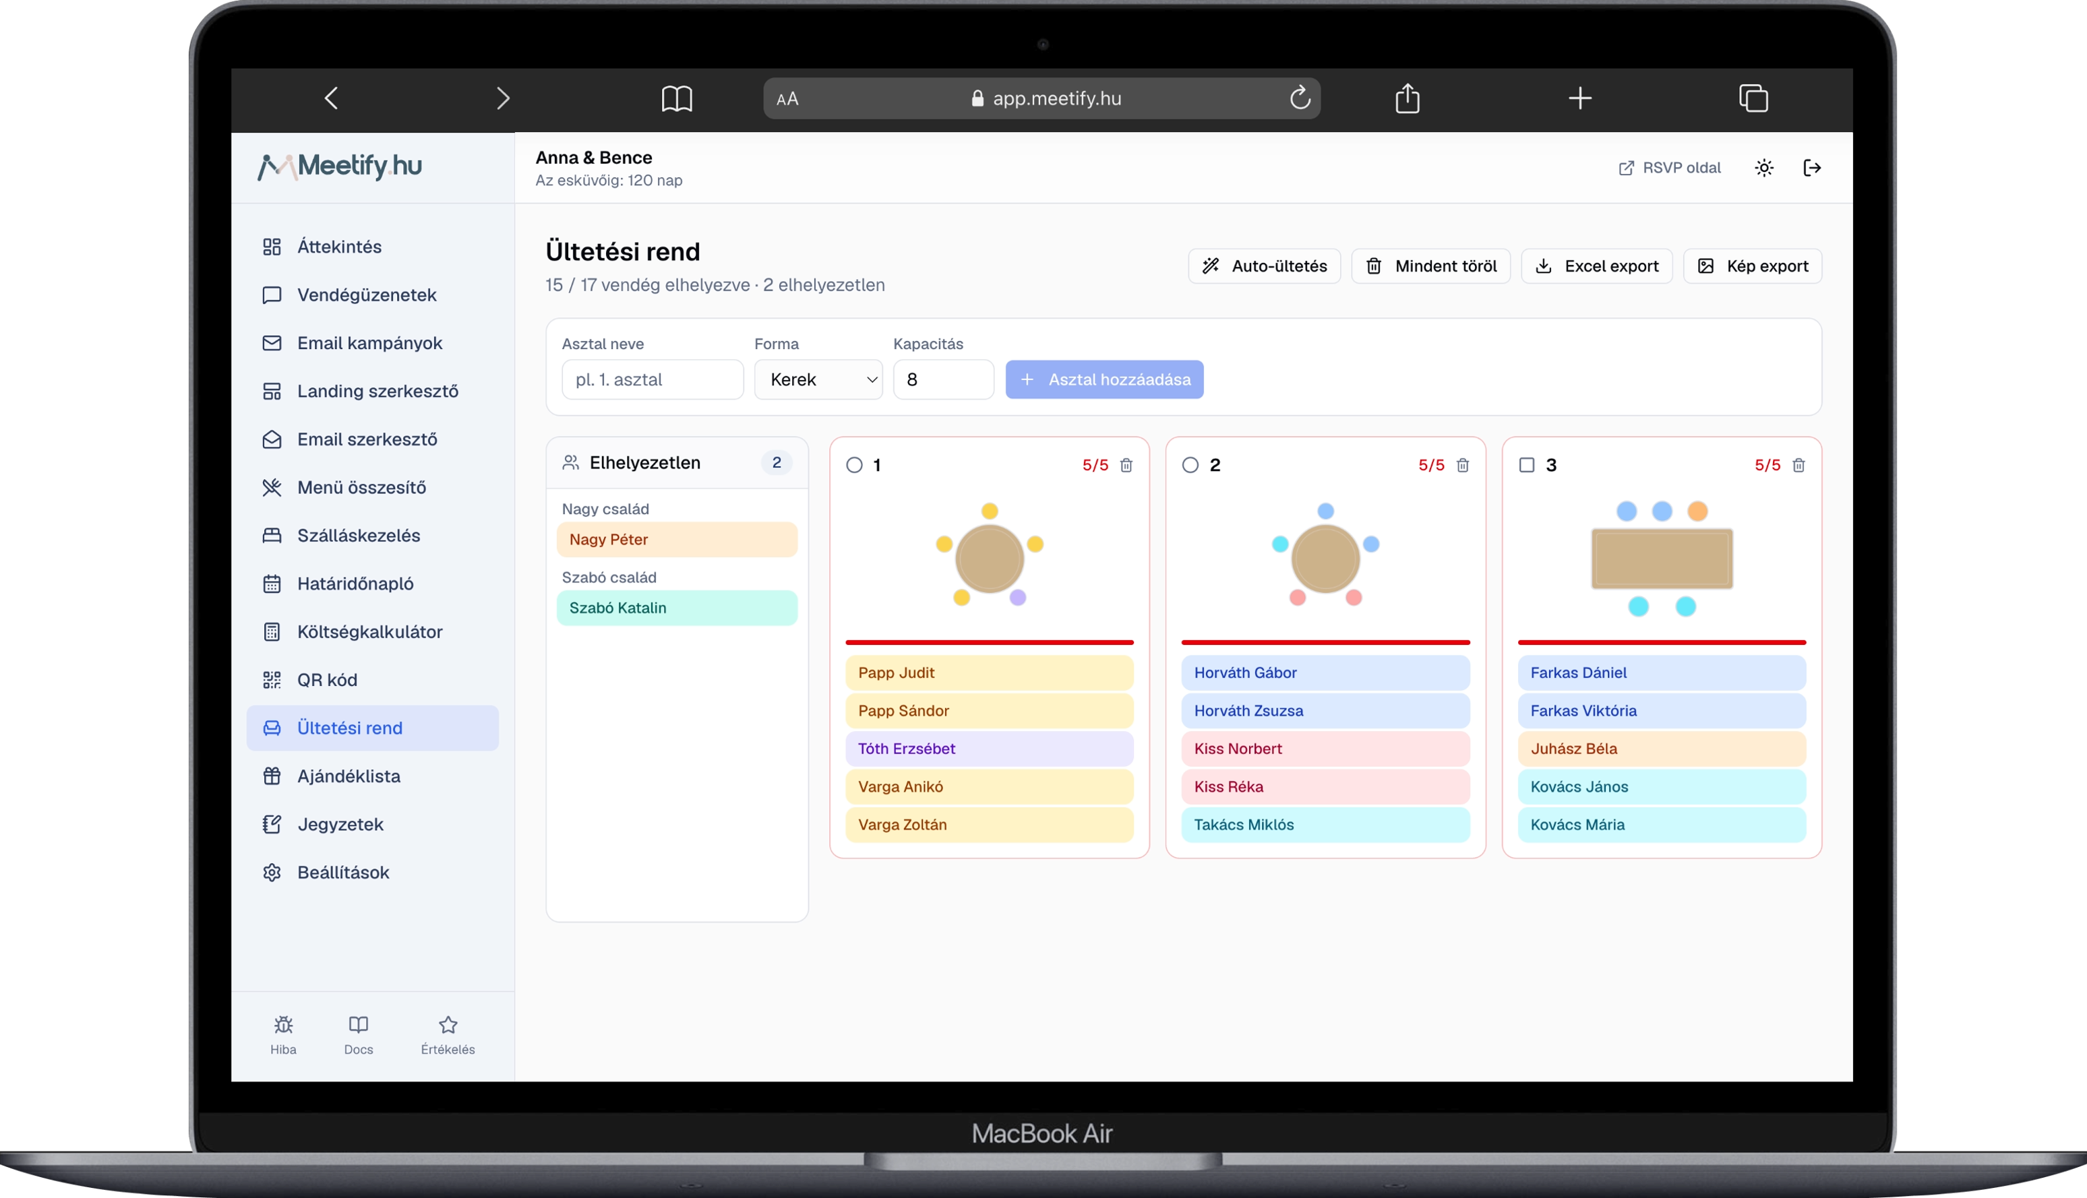Log out using the exit icon
The image size is (2087, 1198).
(x=1811, y=168)
